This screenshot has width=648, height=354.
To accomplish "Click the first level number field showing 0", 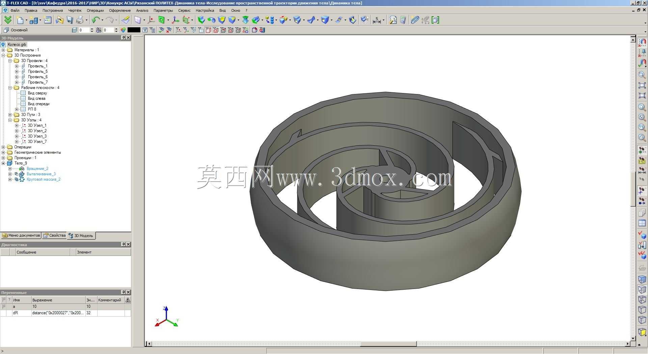I will [x=84, y=30].
